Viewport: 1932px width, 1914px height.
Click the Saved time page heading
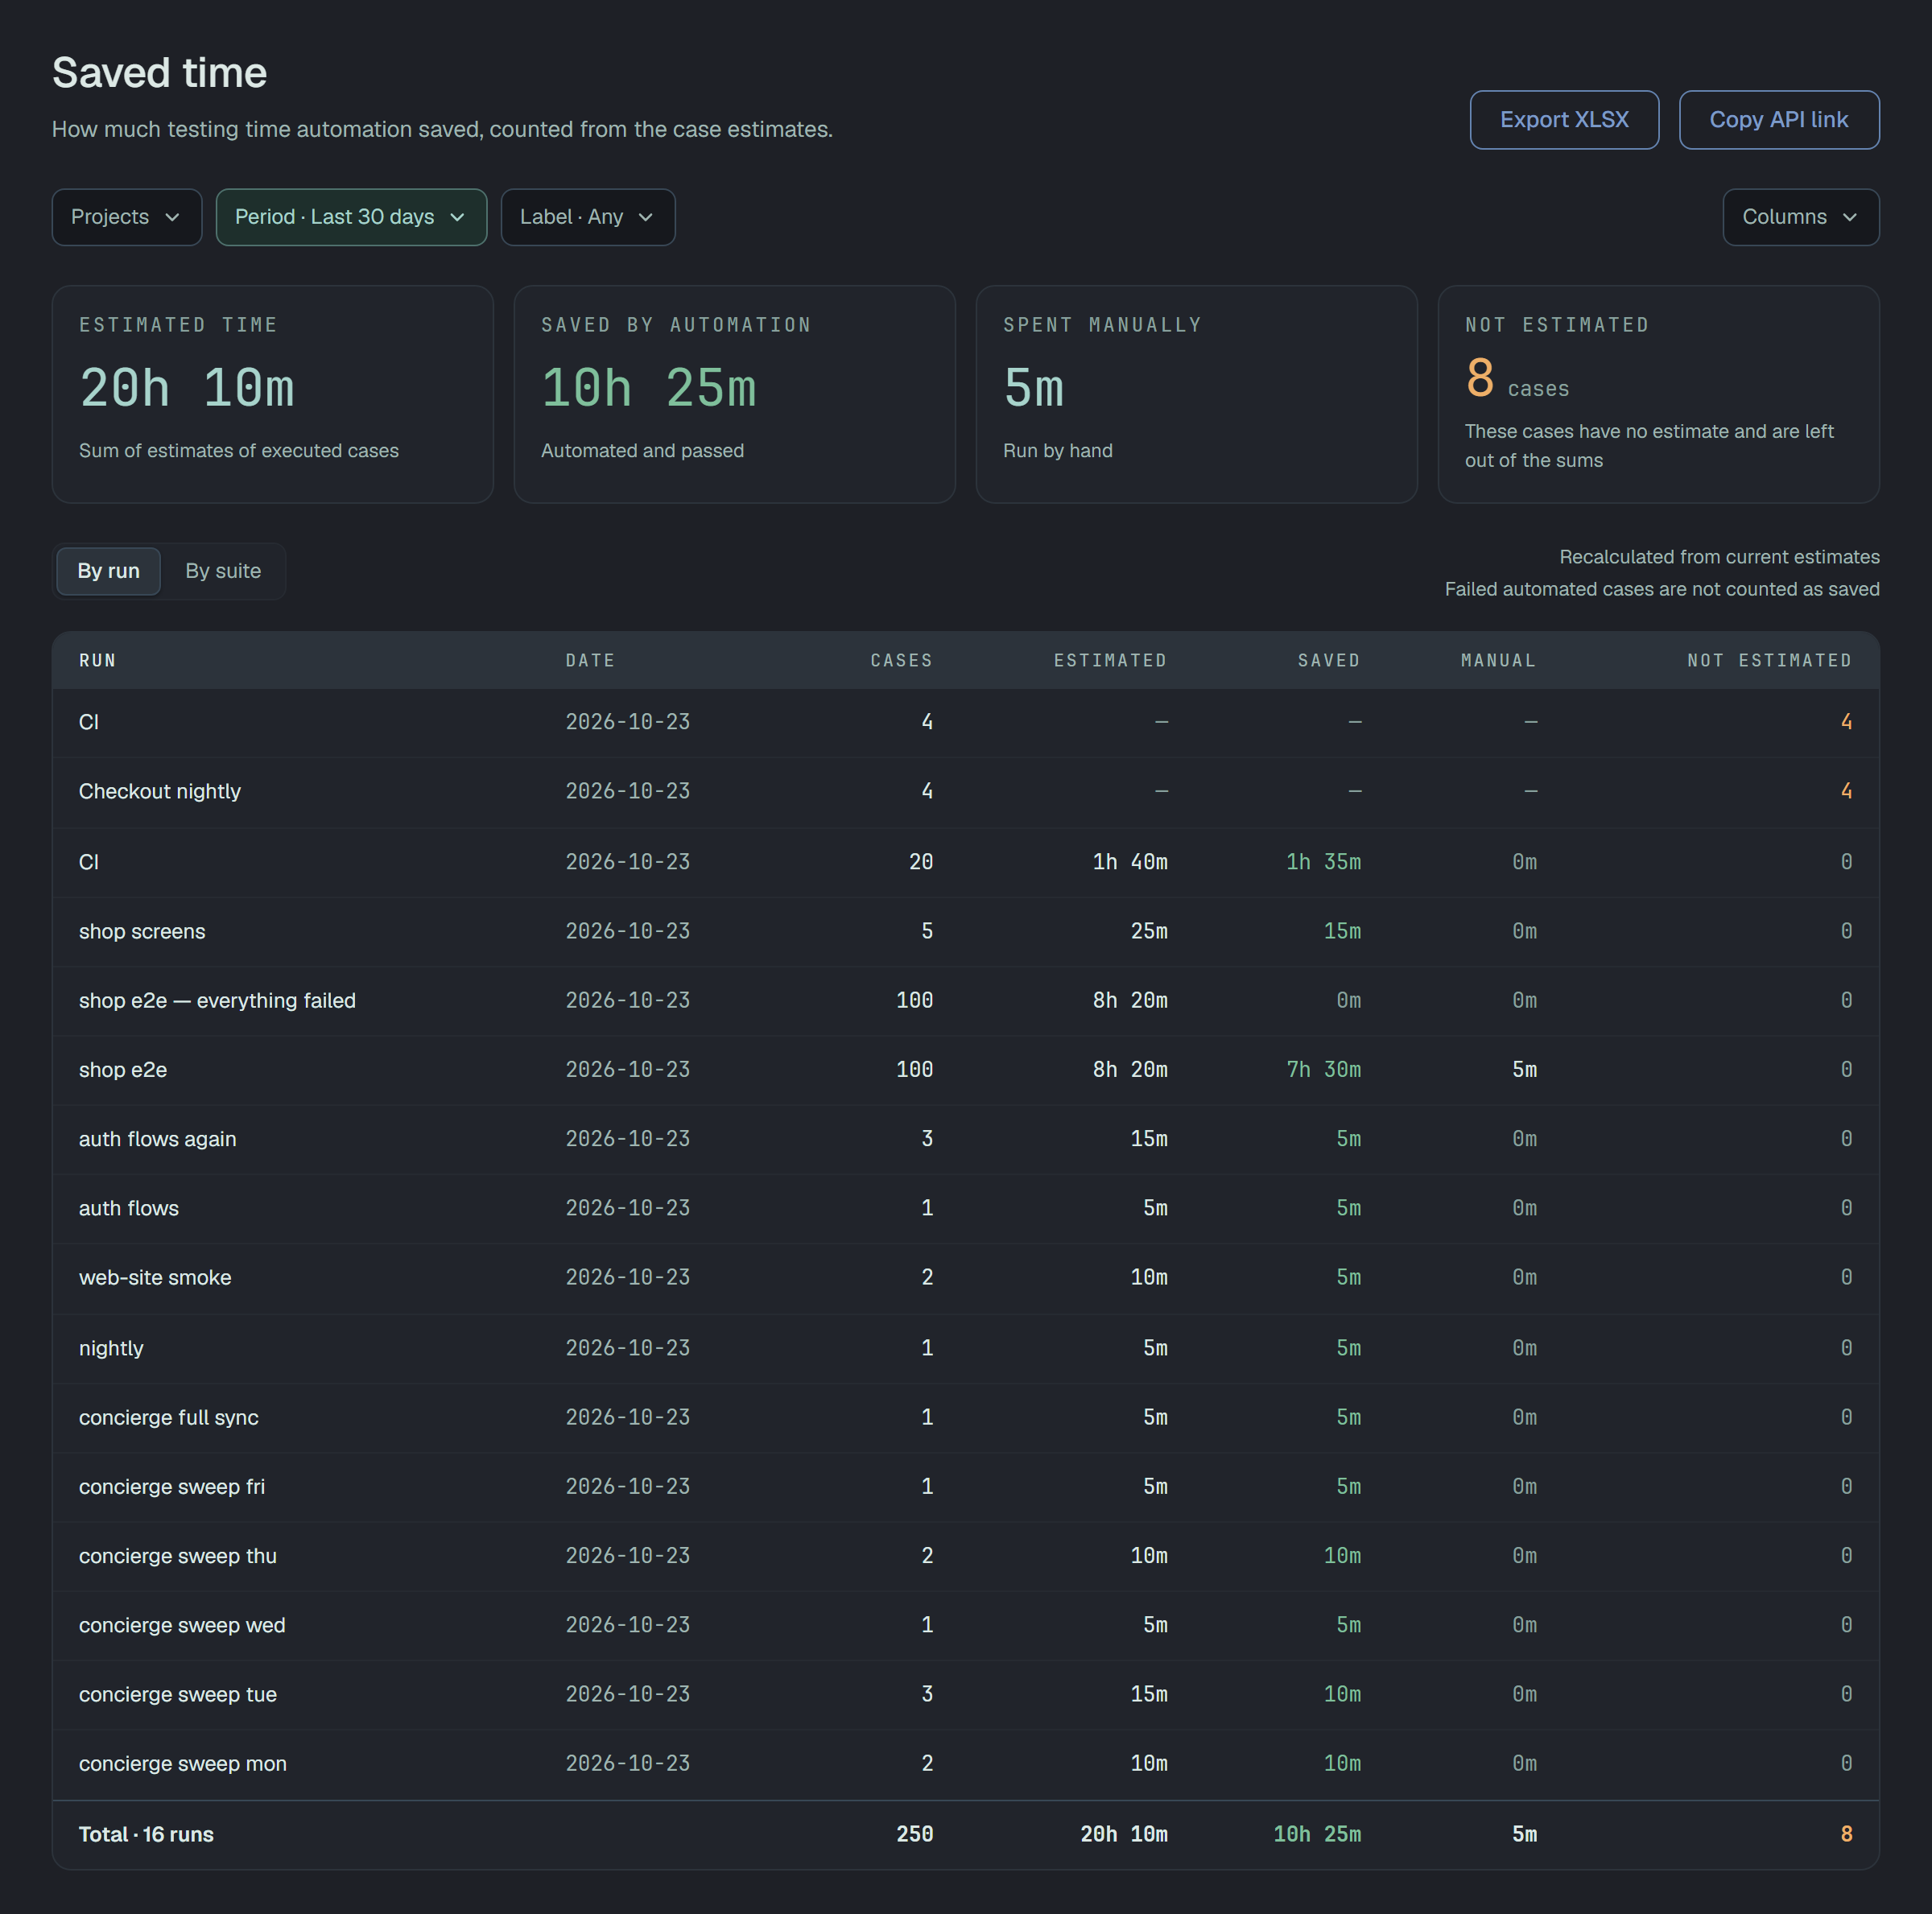(159, 73)
